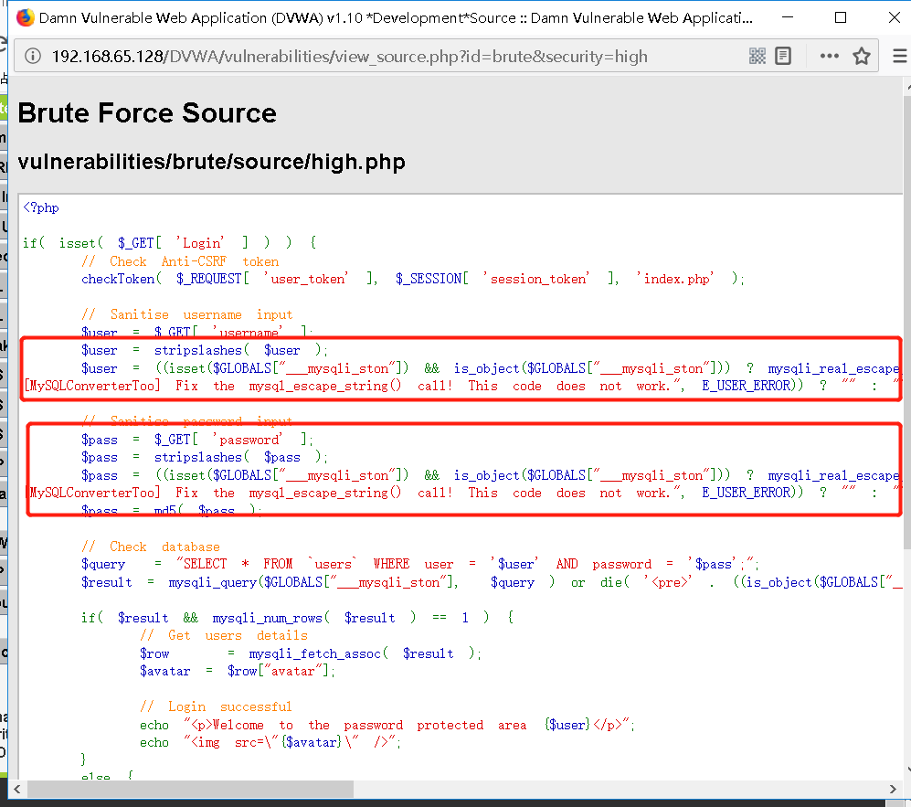Click "$pass = $_GET[ 'password' ];" line

[x=197, y=440]
